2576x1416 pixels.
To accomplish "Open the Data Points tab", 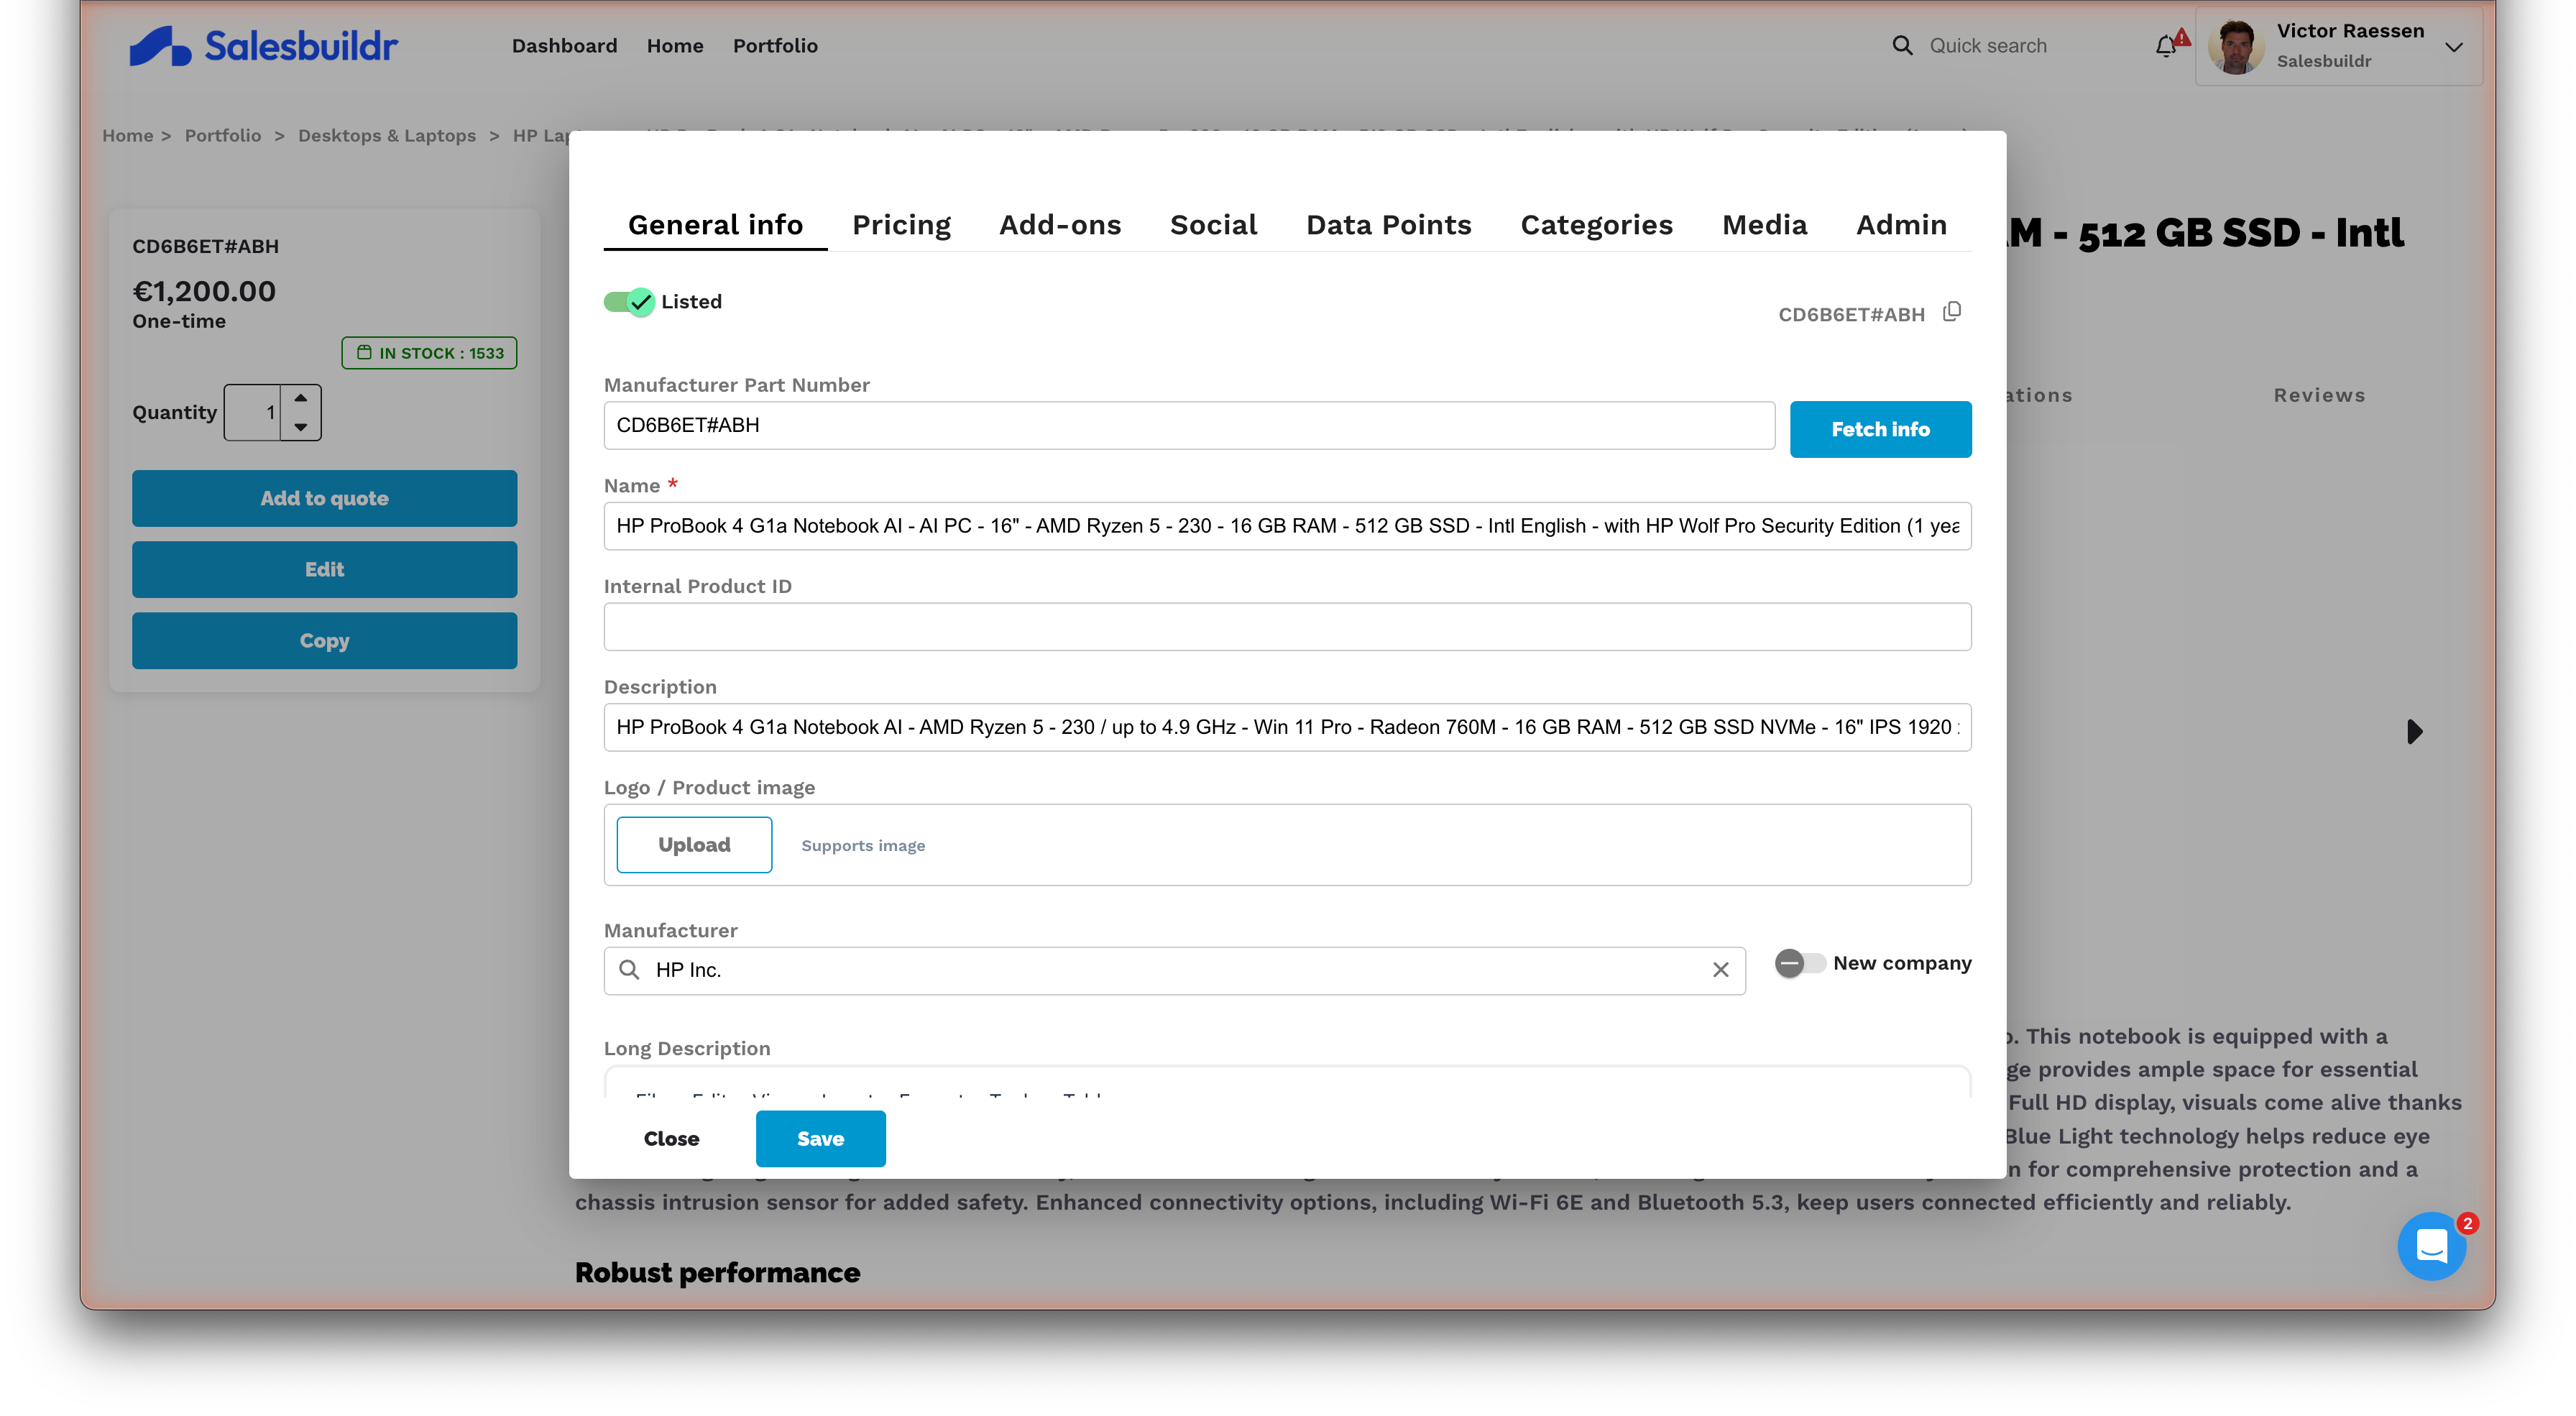I will click(x=1389, y=225).
